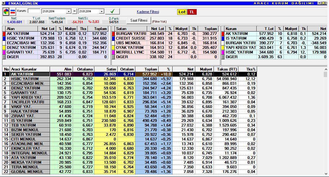Select TEB YATIRIM row
The height and width of the screenshot is (177, 329).
pos(130,125)
